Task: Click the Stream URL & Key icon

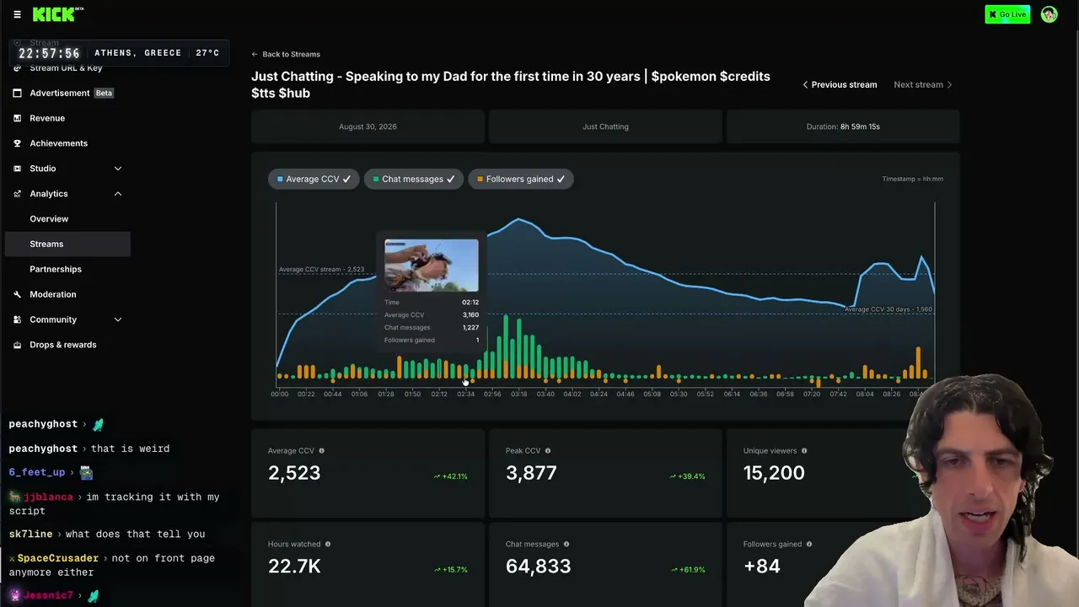Action: [x=17, y=67]
